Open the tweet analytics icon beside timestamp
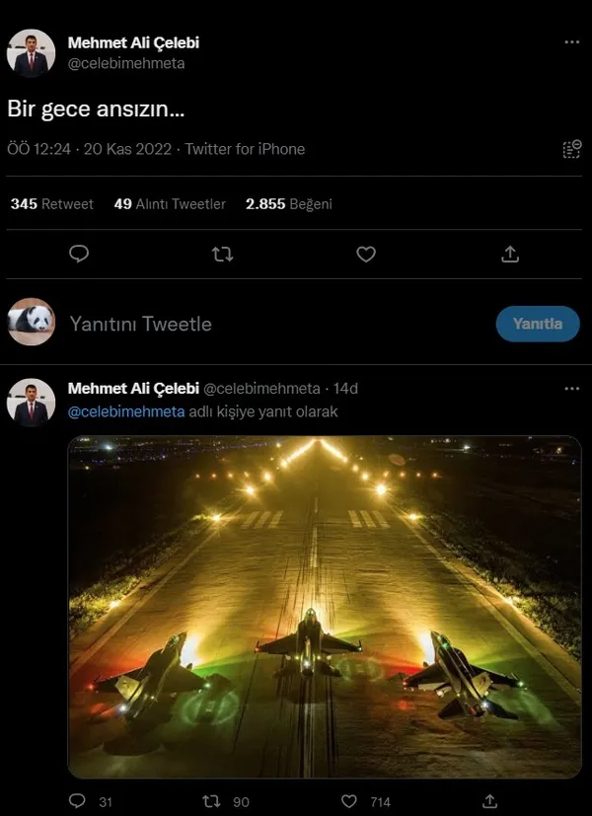Viewport: 592px width, 816px height. pos(571,149)
